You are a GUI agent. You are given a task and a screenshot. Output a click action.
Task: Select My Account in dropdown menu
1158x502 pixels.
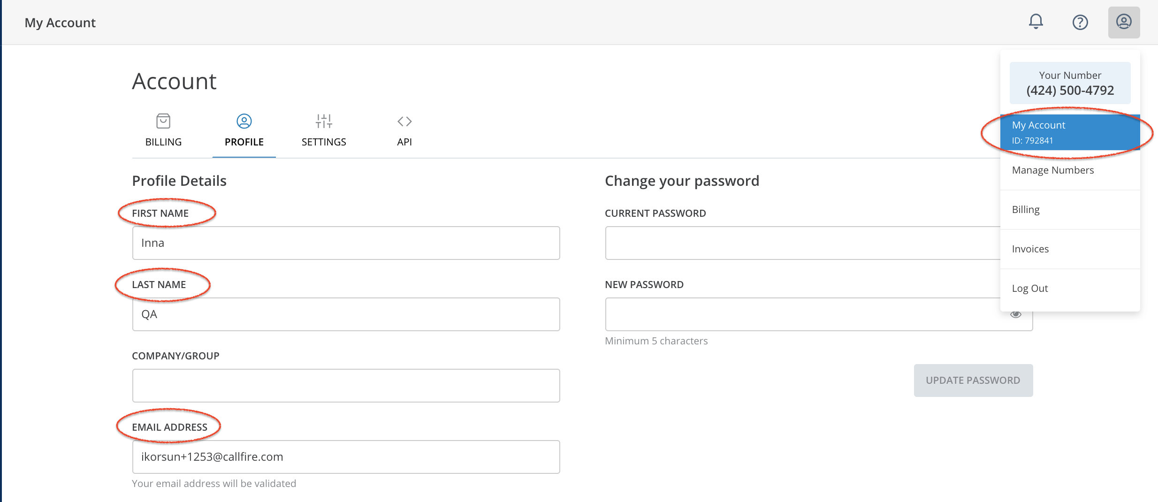(x=1070, y=132)
